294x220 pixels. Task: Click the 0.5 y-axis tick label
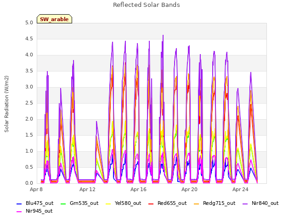(x=29, y=167)
